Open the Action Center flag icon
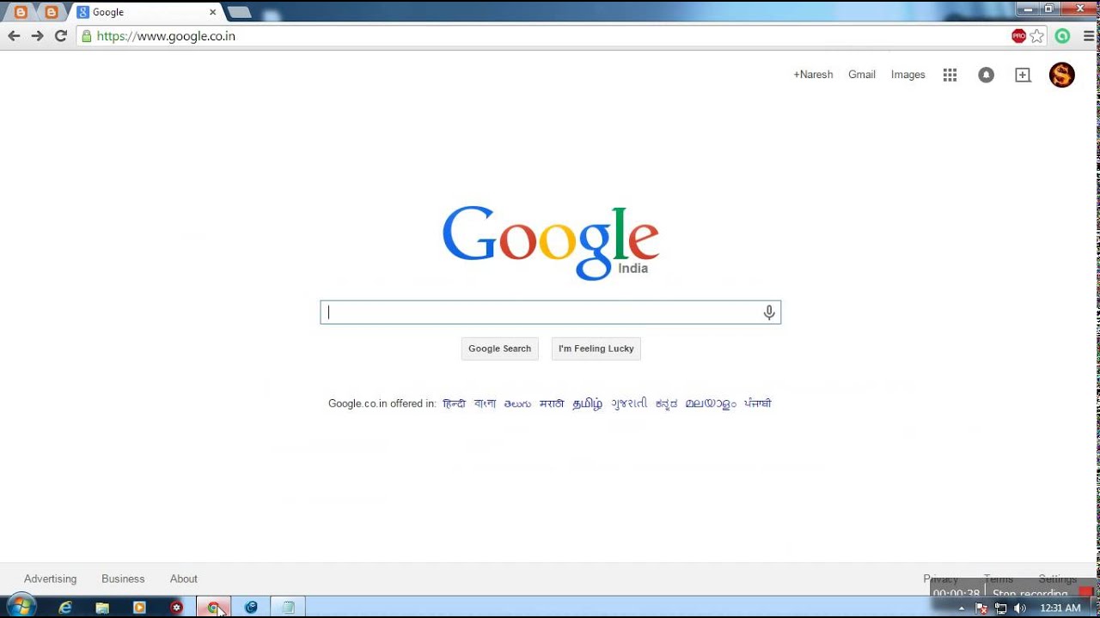This screenshot has height=618, width=1100. tap(981, 608)
